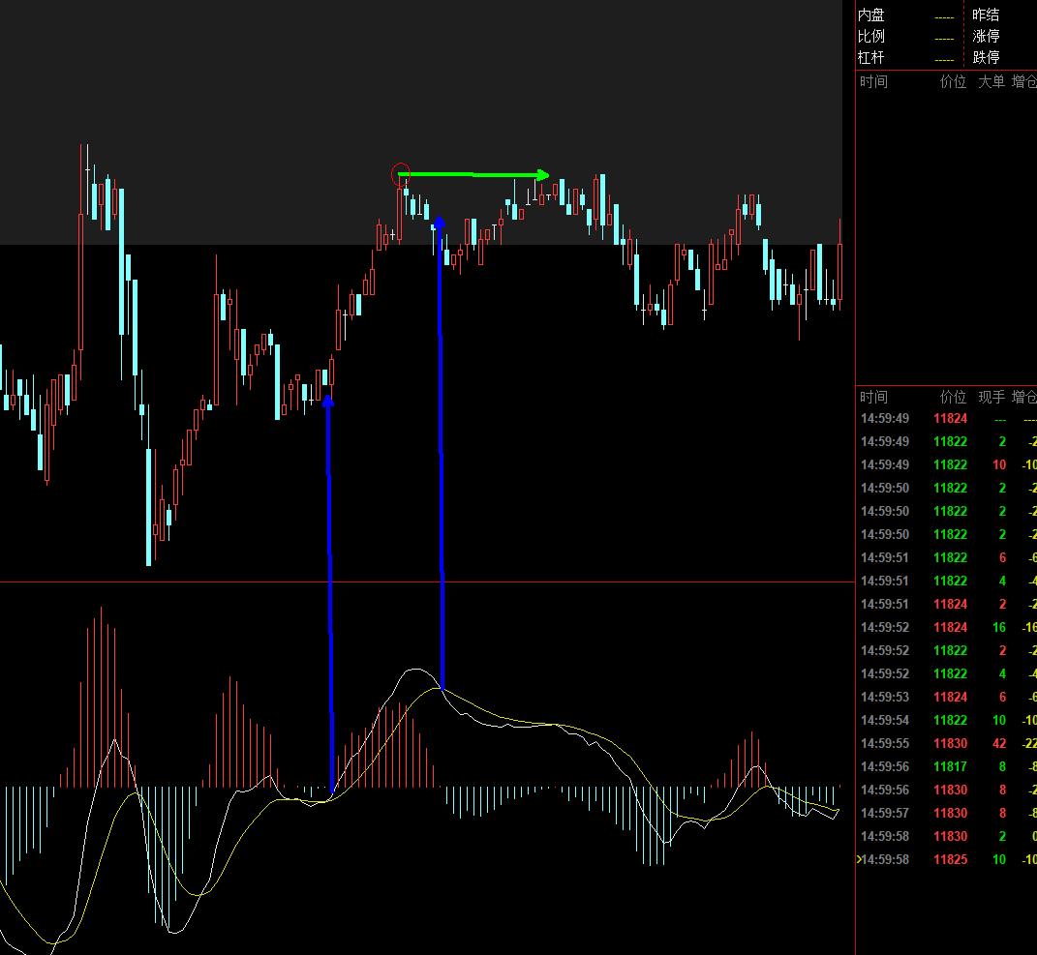Image resolution: width=1037 pixels, height=955 pixels.
Task: Click the 跌停 limit-down label
Action: pos(986,58)
